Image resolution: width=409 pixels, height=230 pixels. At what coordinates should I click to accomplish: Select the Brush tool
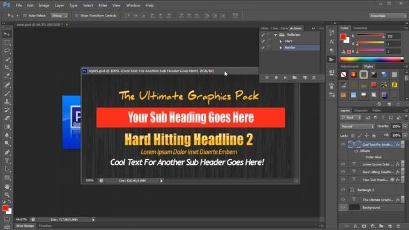(7, 93)
